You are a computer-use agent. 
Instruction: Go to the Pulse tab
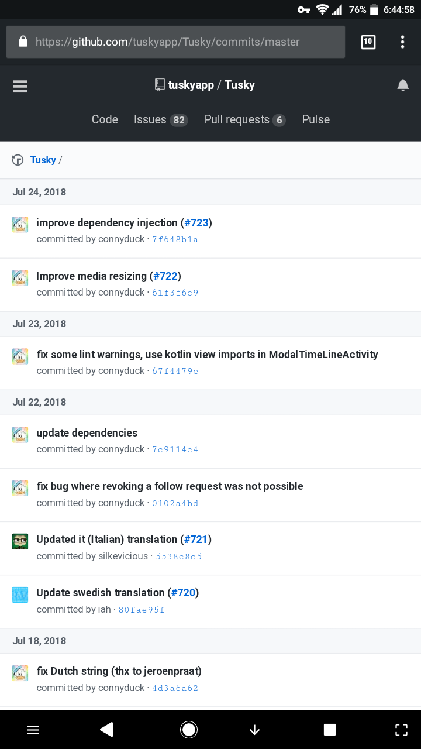pos(316,119)
